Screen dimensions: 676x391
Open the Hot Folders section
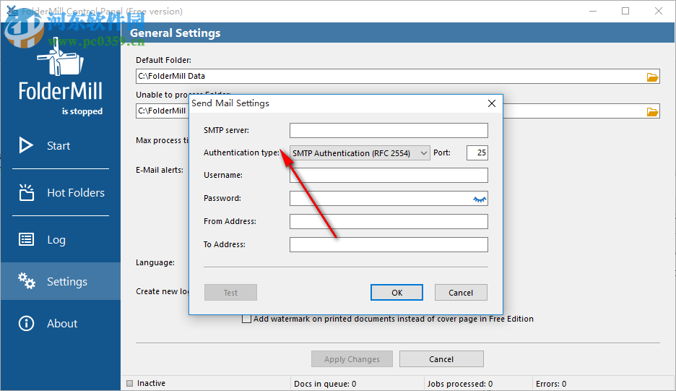click(75, 193)
